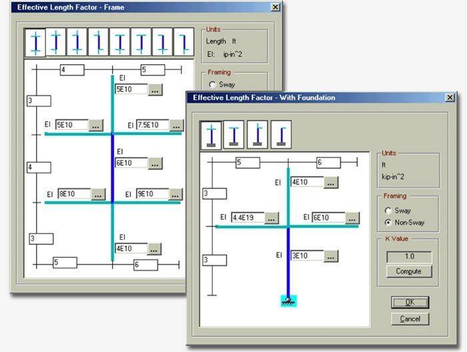
Task: Open browse button next to 8E10 EI field
Action: (x=98, y=194)
